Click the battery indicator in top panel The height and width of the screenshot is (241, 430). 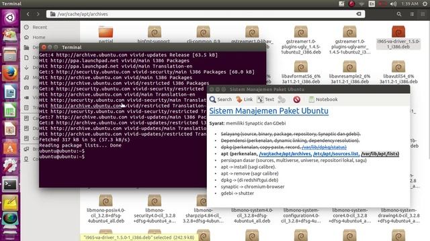(x=382, y=3)
